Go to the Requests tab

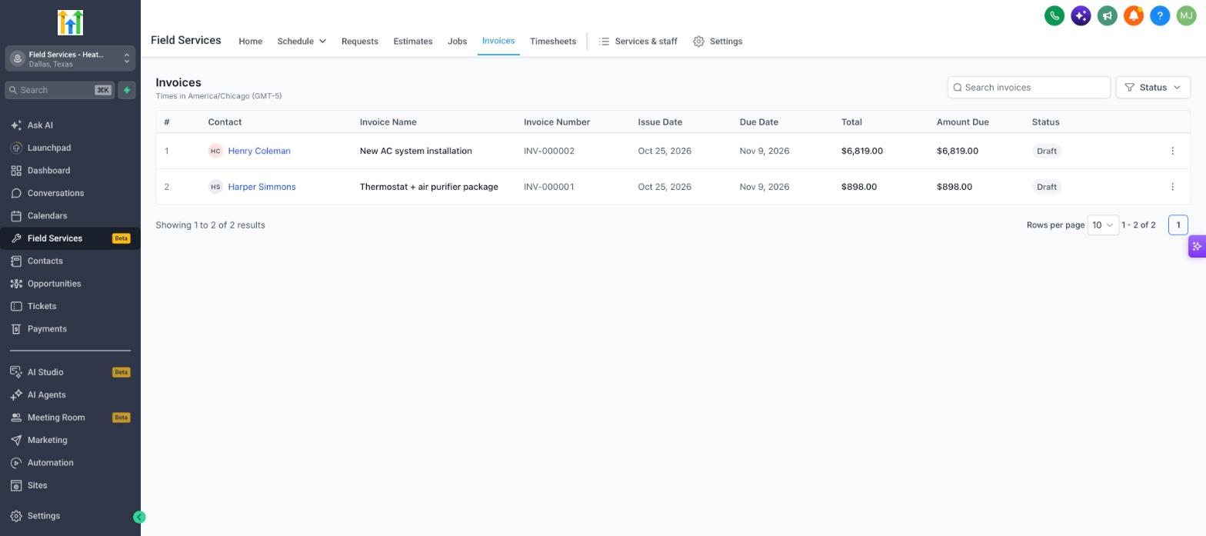pyautogui.click(x=360, y=42)
